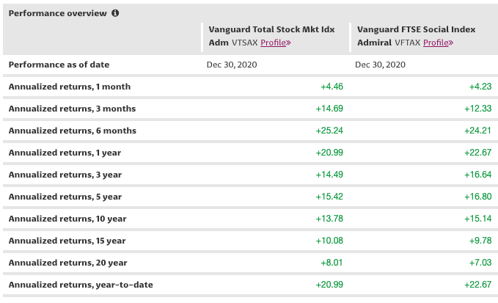Open the VTSAX Profile link
Screen dimensions: 498x303
click(276, 43)
